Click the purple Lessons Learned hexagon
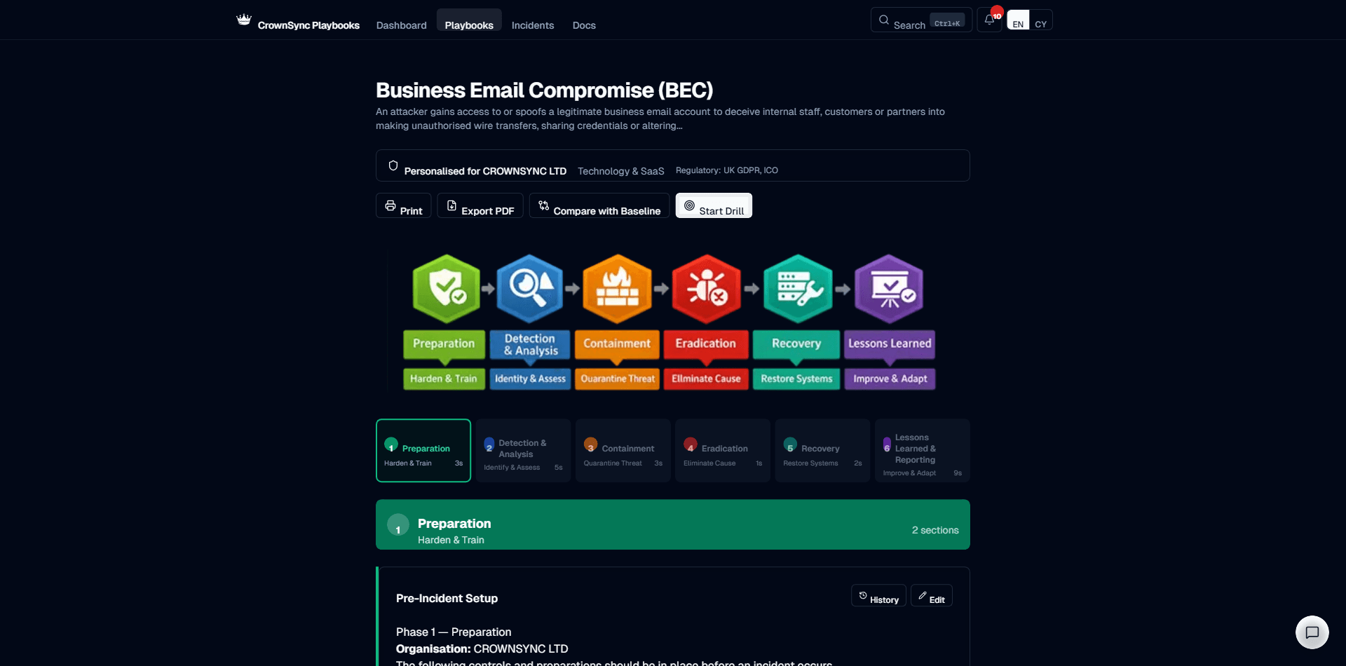The image size is (1346, 666). (889, 288)
